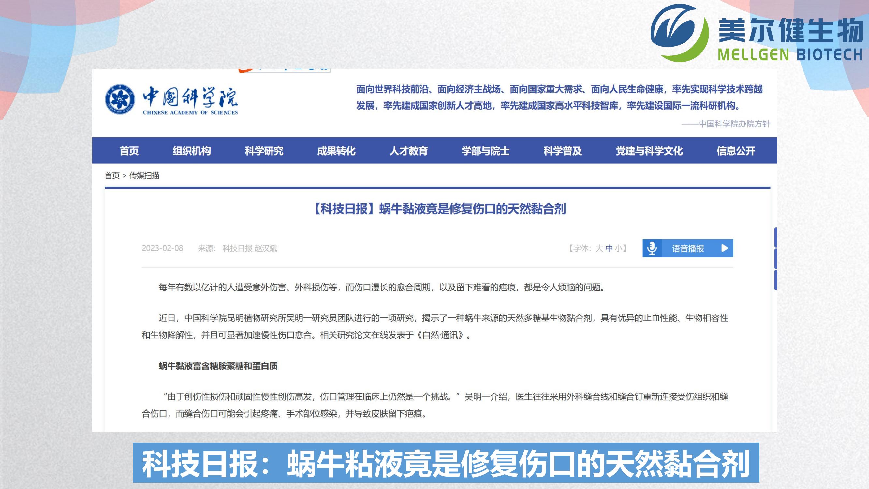Go to 传媒扫描 in the breadcrumb

tap(144, 175)
